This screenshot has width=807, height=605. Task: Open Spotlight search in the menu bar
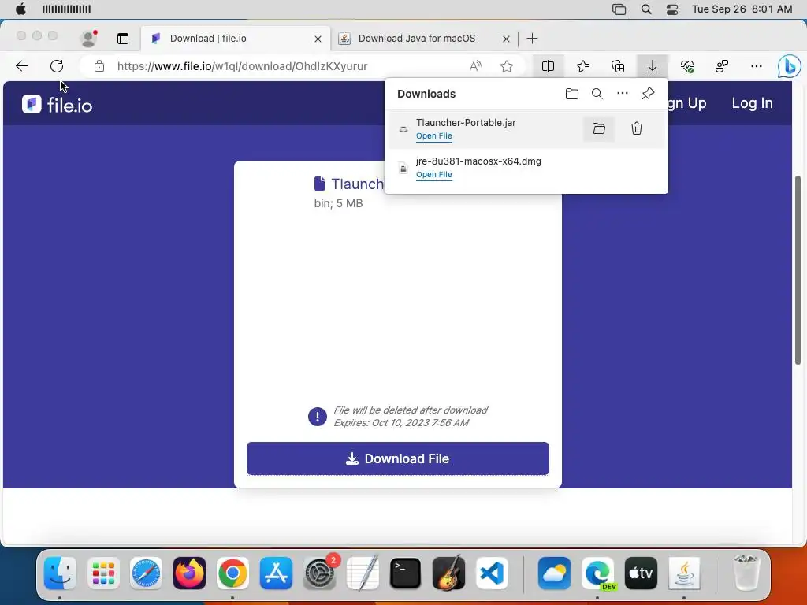click(646, 9)
